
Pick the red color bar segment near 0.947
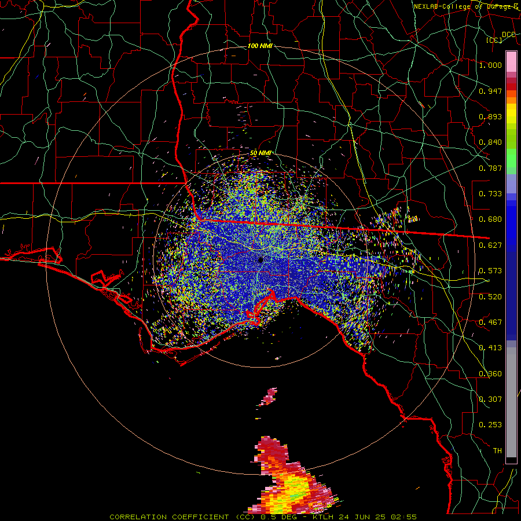(x=511, y=87)
